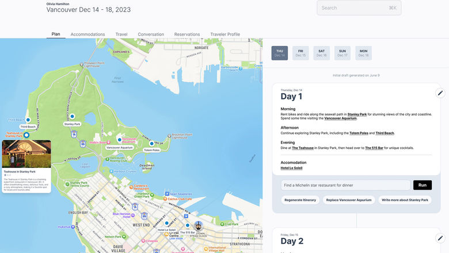449x253 pixels.
Task: Click Write more about Stanley Park
Action: pos(405,200)
